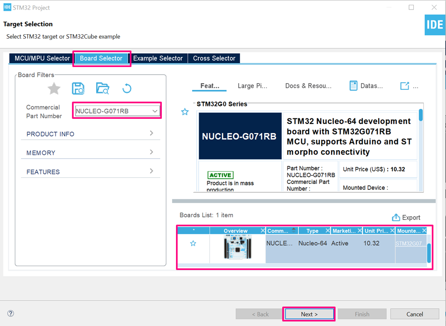Open Docs & Resources tab
Image resolution: width=446 pixels, height=326 pixels.
pyautogui.click(x=308, y=86)
